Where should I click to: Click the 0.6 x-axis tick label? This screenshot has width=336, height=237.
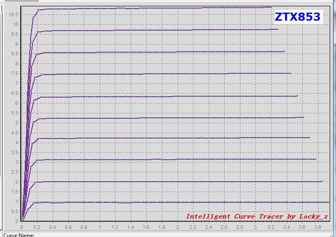point(69,227)
